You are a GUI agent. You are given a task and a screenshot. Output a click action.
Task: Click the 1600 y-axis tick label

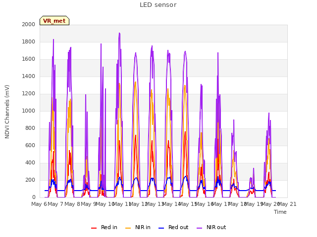[29, 59]
